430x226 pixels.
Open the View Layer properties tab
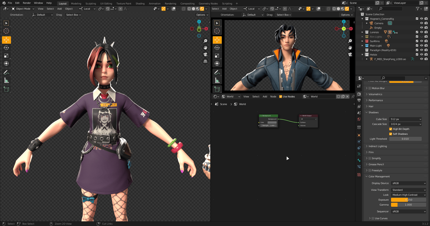[359, 106]
